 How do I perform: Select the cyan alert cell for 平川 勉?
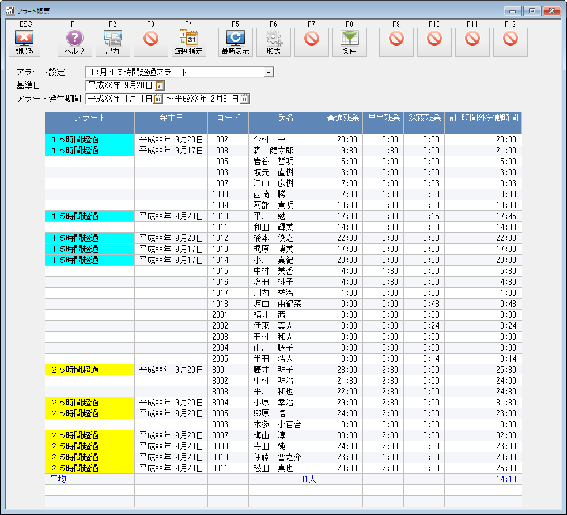(x=90, y=216)
